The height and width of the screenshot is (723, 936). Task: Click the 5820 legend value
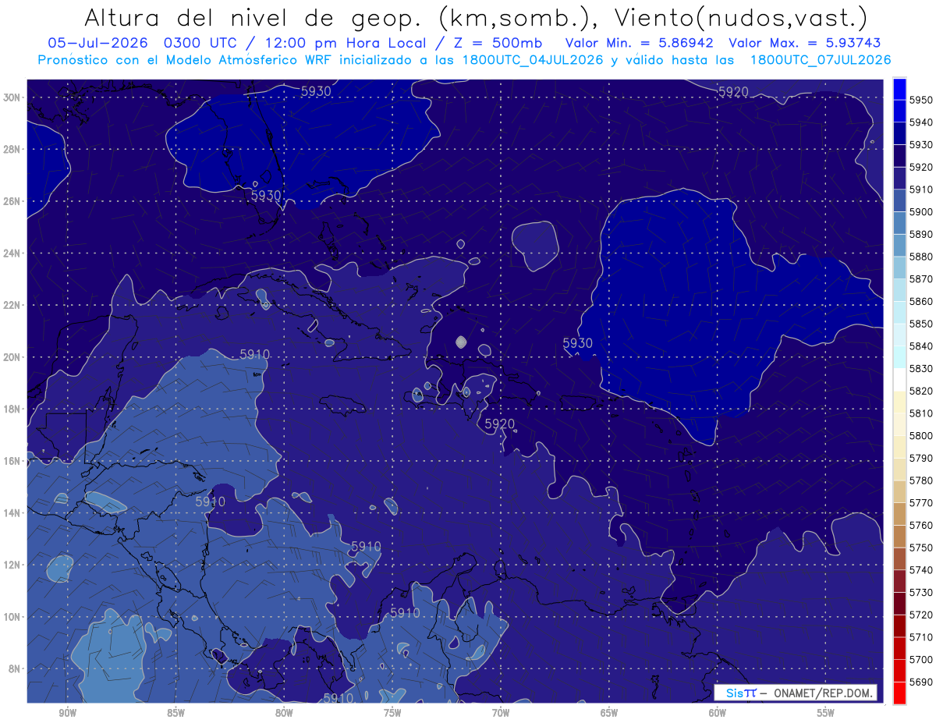click(x=921, y=391)
